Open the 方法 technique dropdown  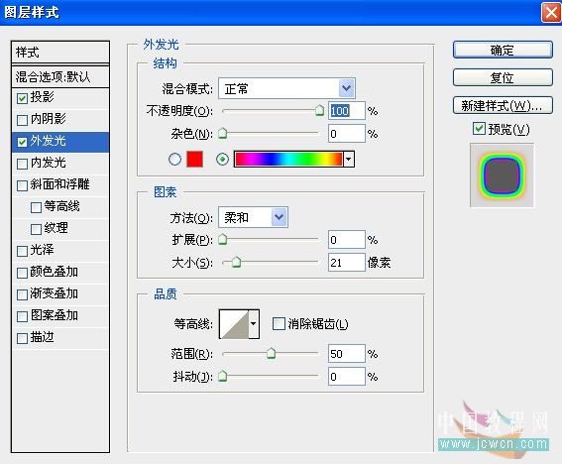253,217
